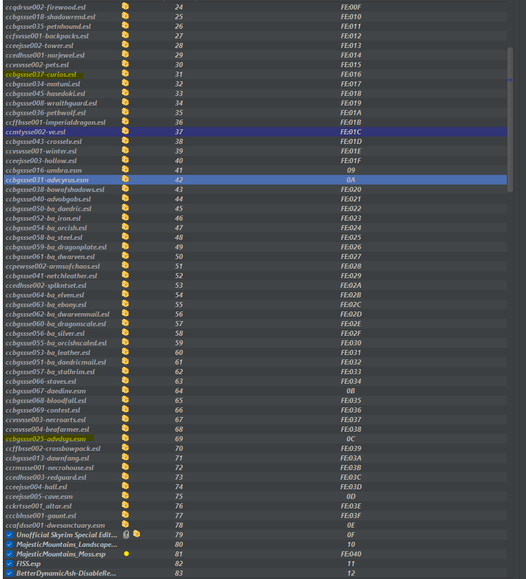The height and width of the screenshot is (579, 526).
Task: Click the box icon for ccmtysse002-ve.esl
Action: click(125, 131)
